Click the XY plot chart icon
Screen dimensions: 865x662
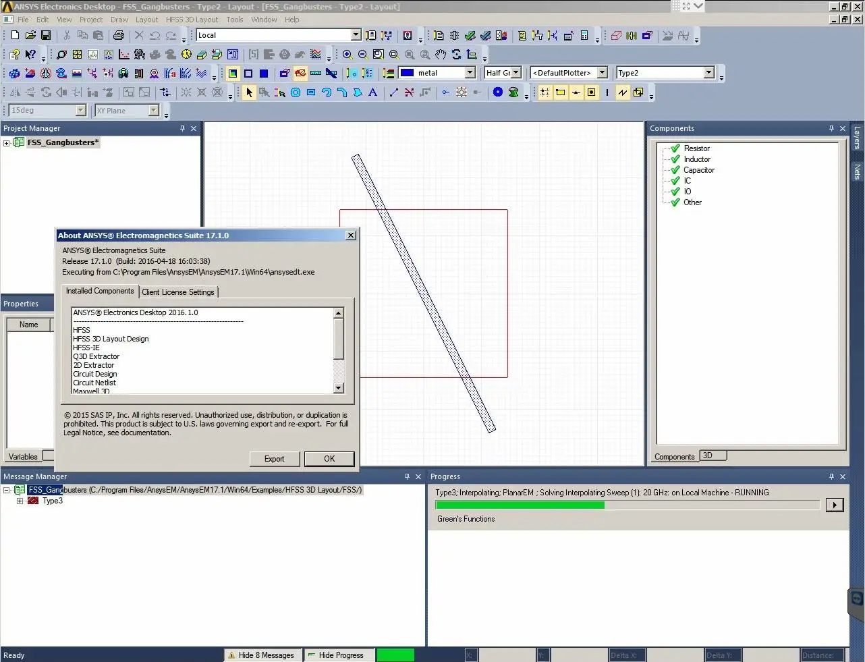[124, 54]
